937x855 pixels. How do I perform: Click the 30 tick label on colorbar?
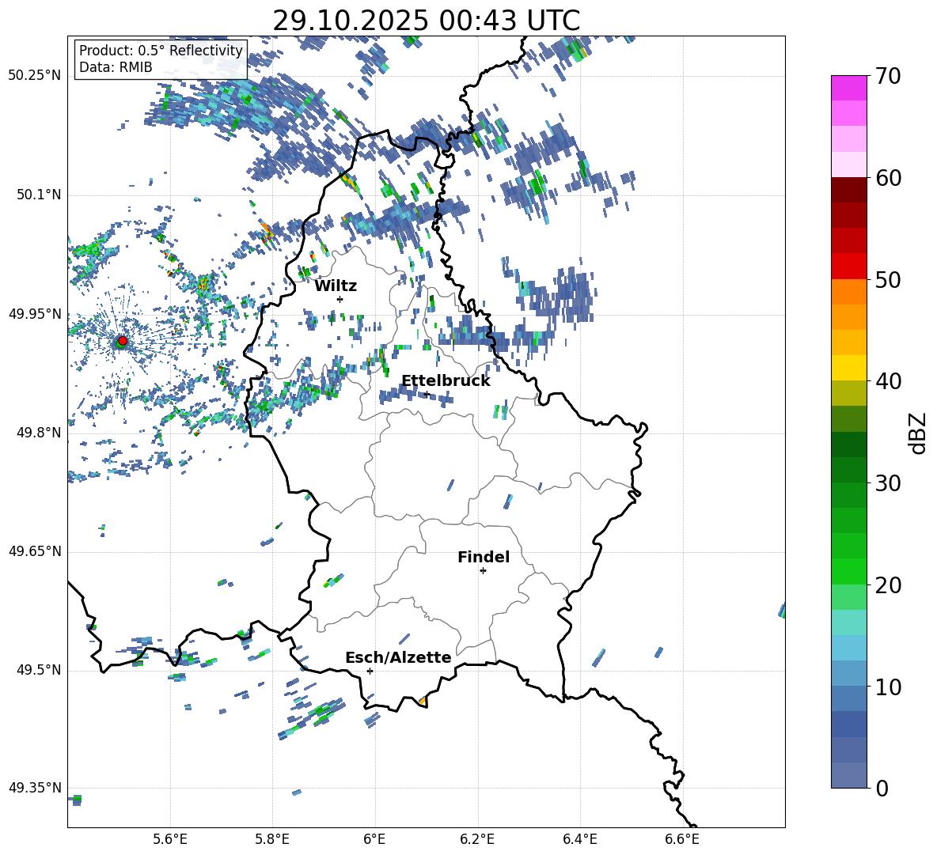[888, 483]
